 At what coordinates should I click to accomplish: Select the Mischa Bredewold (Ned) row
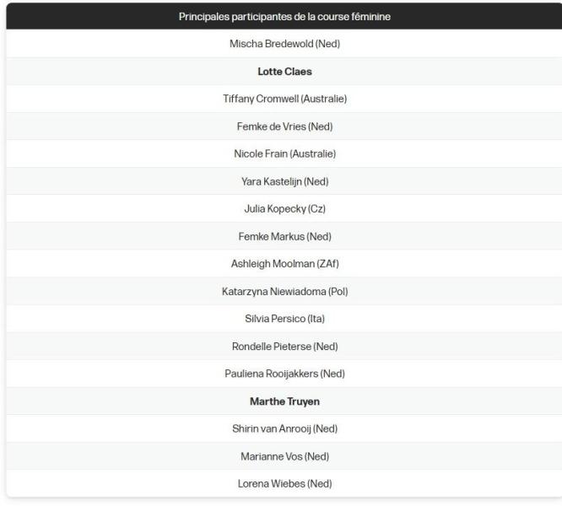(284, 44)
